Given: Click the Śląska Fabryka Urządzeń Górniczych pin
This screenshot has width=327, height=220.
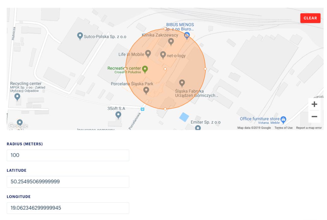Looking at the screenshot, I should tap(182, 83).
